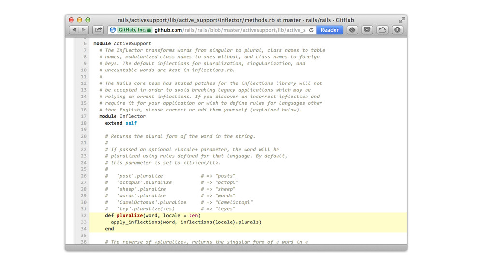Close the window with the red button

72,20
